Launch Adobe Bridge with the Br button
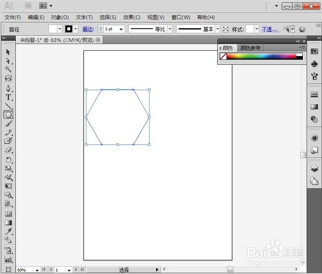 28,6
